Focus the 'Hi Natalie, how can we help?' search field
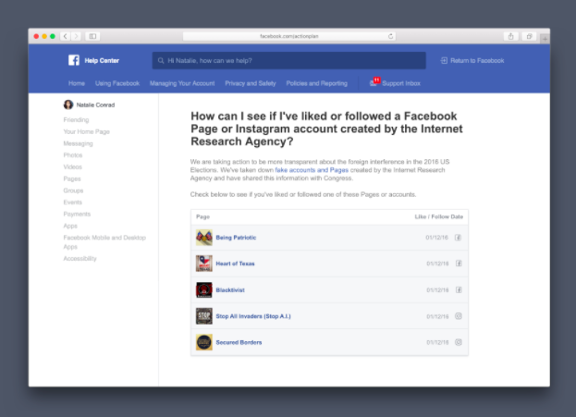Viewport: 576px width, 417px height. point(289,61)
